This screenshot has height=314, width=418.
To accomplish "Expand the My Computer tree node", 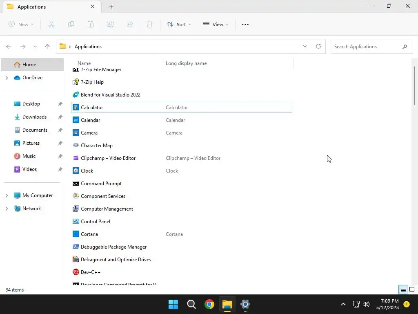I will click(x=7, y=195).
